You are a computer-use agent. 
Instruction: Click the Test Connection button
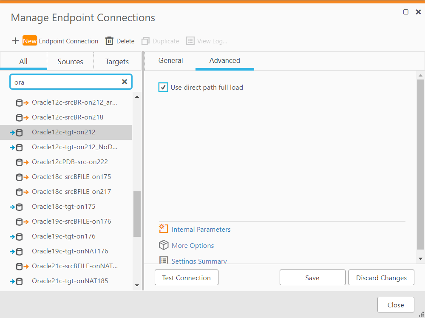point(186,278)
